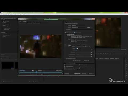Open the frame rate dropdown

click(83, 53)
